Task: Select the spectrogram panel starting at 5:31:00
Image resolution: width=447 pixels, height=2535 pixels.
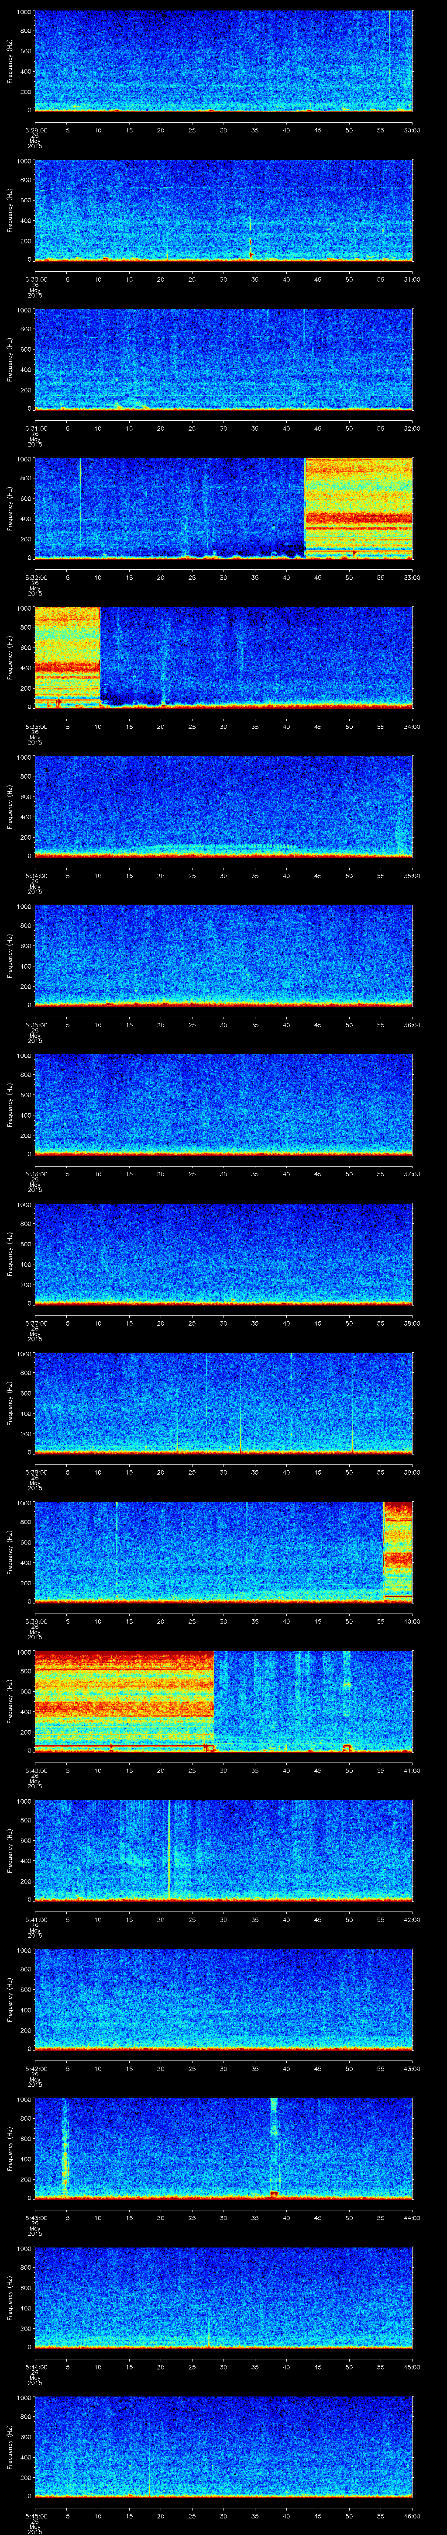Action: [x=223, y=359]
